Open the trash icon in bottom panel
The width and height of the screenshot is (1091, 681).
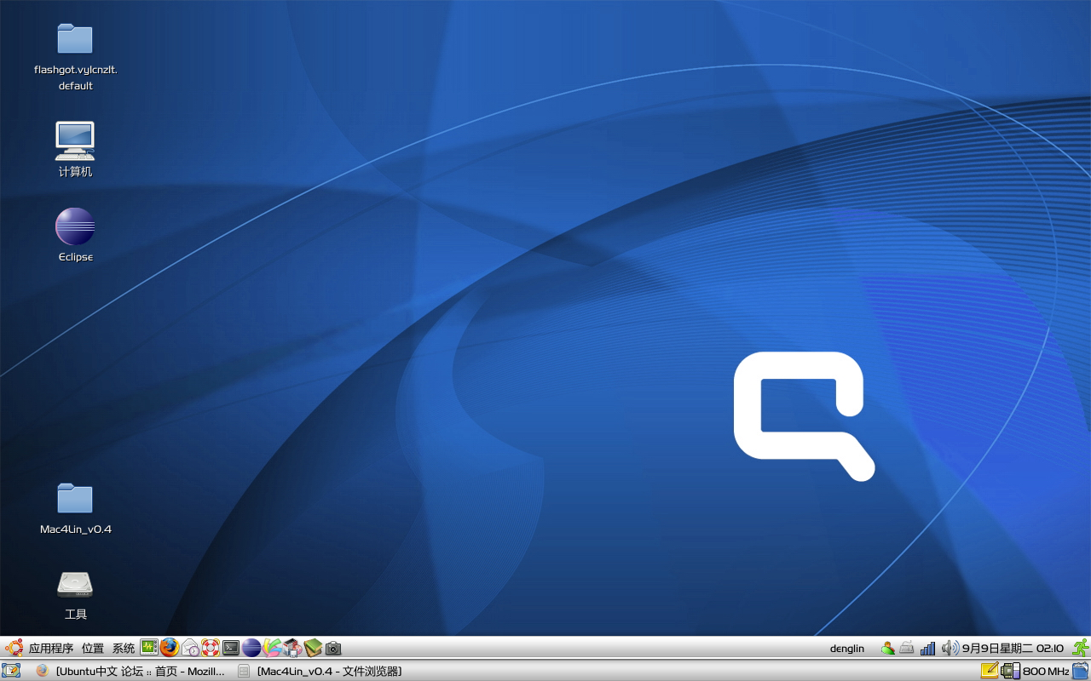coord(1081,671)
